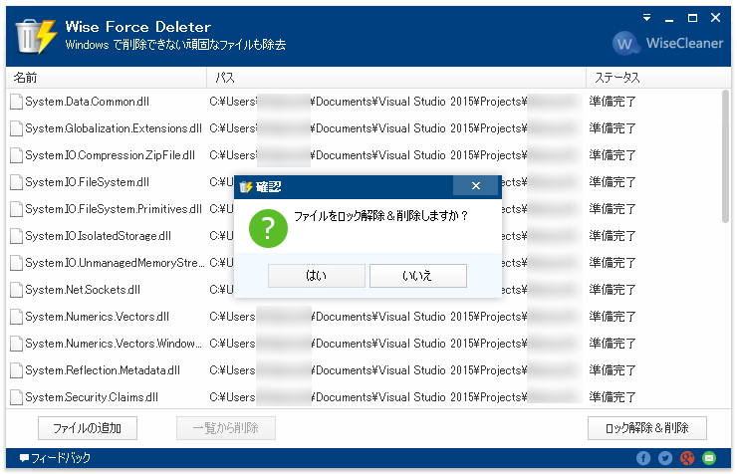Click the path cell of System.Security.Claims.dll
Screen dimensions: 737x474
coord(396,397)
